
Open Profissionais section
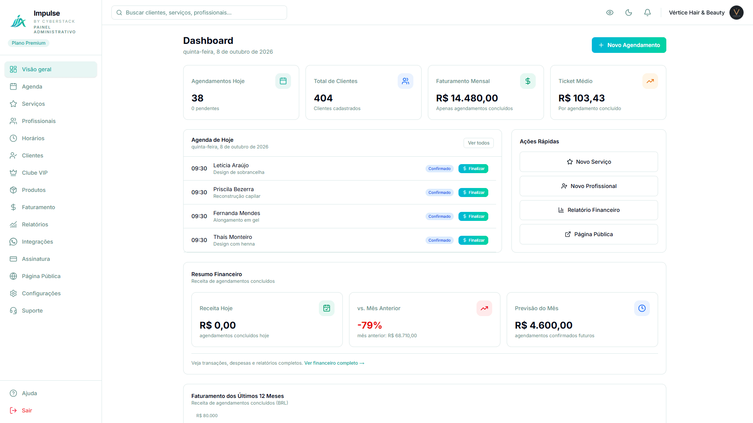pos(51,121)
